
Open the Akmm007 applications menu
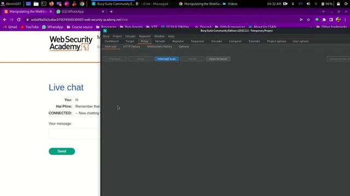[x=11, y=4]
